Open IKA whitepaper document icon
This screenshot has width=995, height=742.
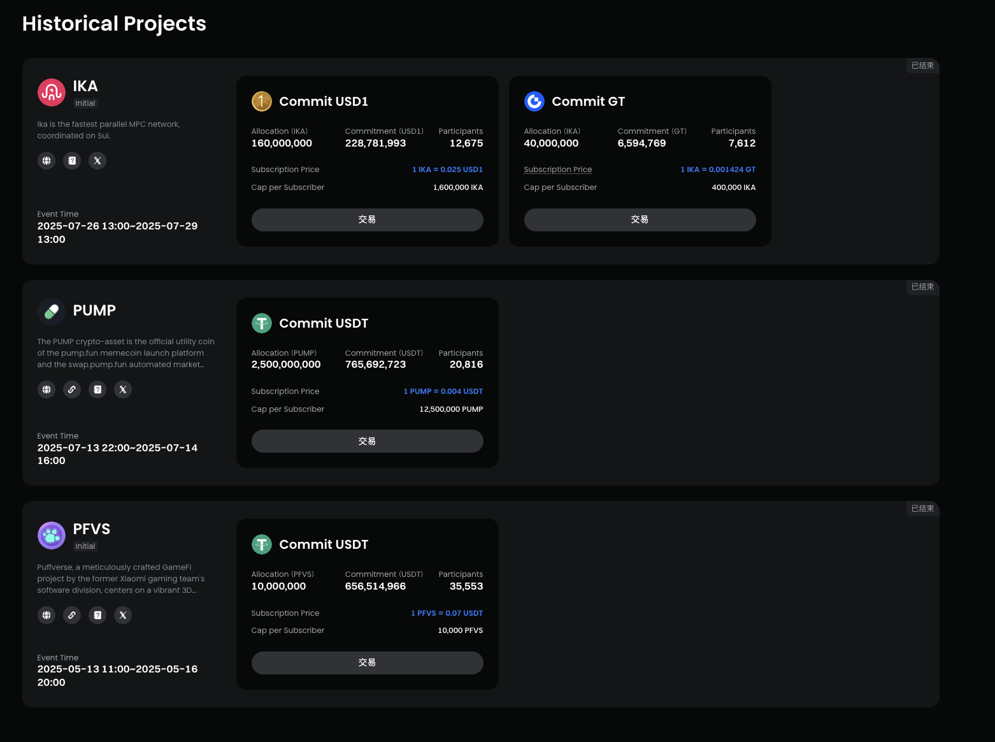click(72, 161)
